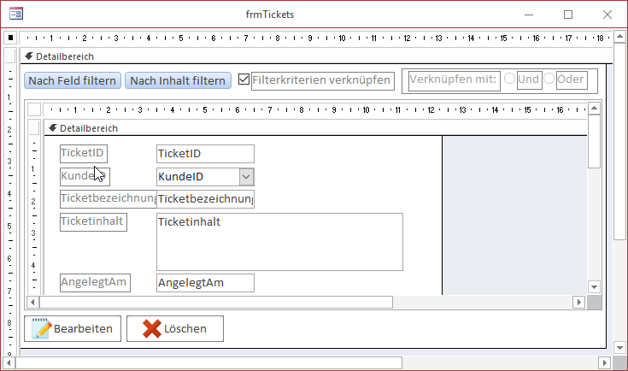Screen dimensions: 628x371
Task: Click the subform selector square
Action: (x=34, y=109)
